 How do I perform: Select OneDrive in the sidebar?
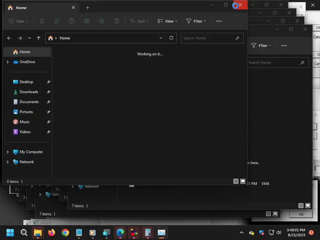27,62
